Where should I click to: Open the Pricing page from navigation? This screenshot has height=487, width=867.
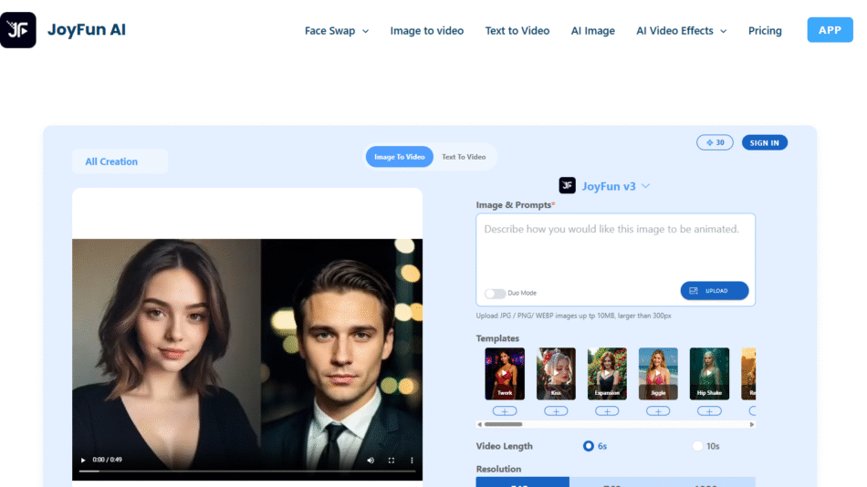[x=765, y=31]
